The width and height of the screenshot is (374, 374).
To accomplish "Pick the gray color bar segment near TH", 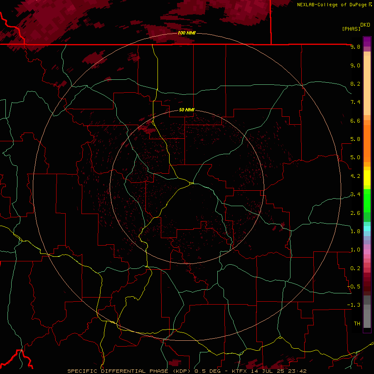I will (367, 319).
